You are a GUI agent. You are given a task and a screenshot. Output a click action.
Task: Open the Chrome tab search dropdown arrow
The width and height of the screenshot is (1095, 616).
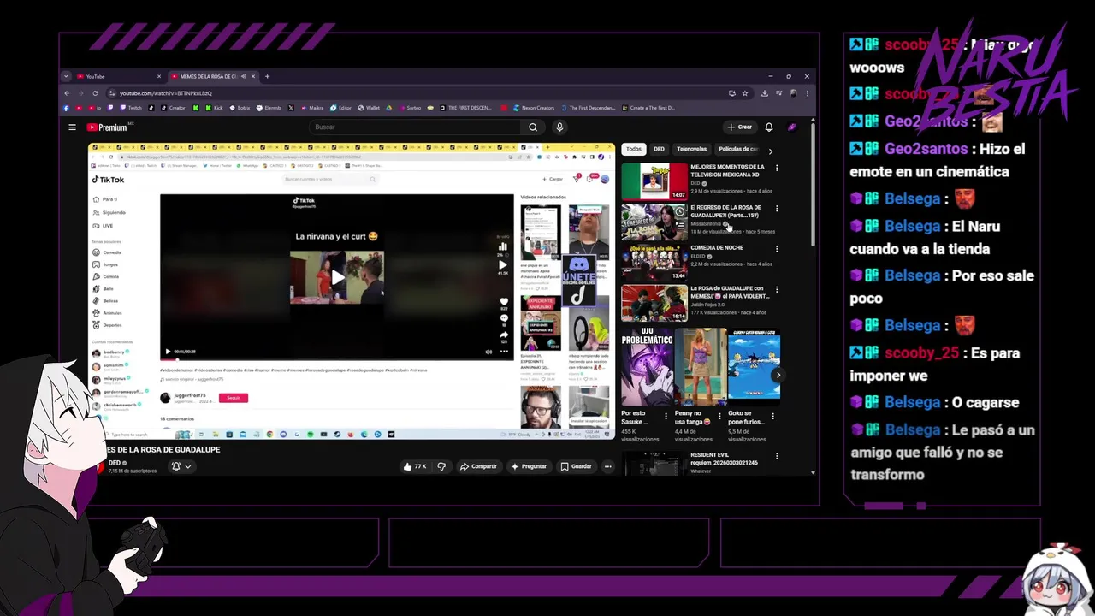point(66,76)
